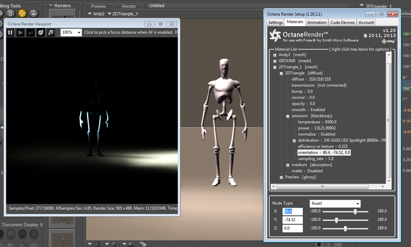Viewport: 411px width, 247px height.
Task: Select the Twist editing tool icon
Action: click(11, 13)
